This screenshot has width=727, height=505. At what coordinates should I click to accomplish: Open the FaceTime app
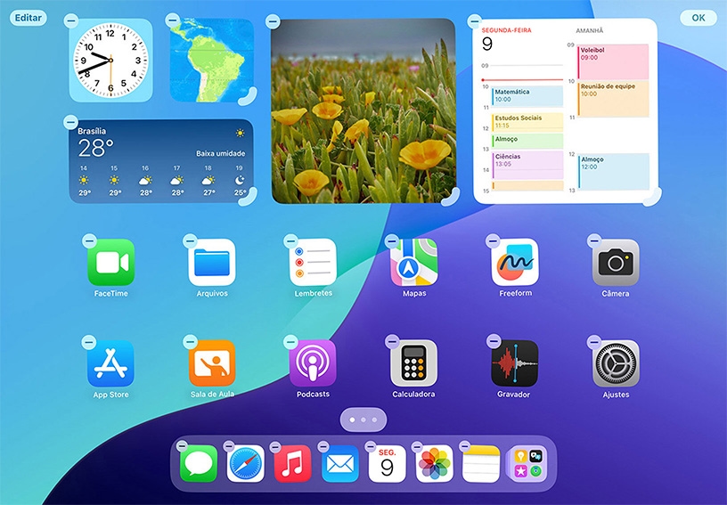(x=111, y=262)
